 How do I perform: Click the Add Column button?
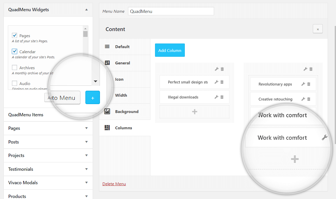click(170, 50)
